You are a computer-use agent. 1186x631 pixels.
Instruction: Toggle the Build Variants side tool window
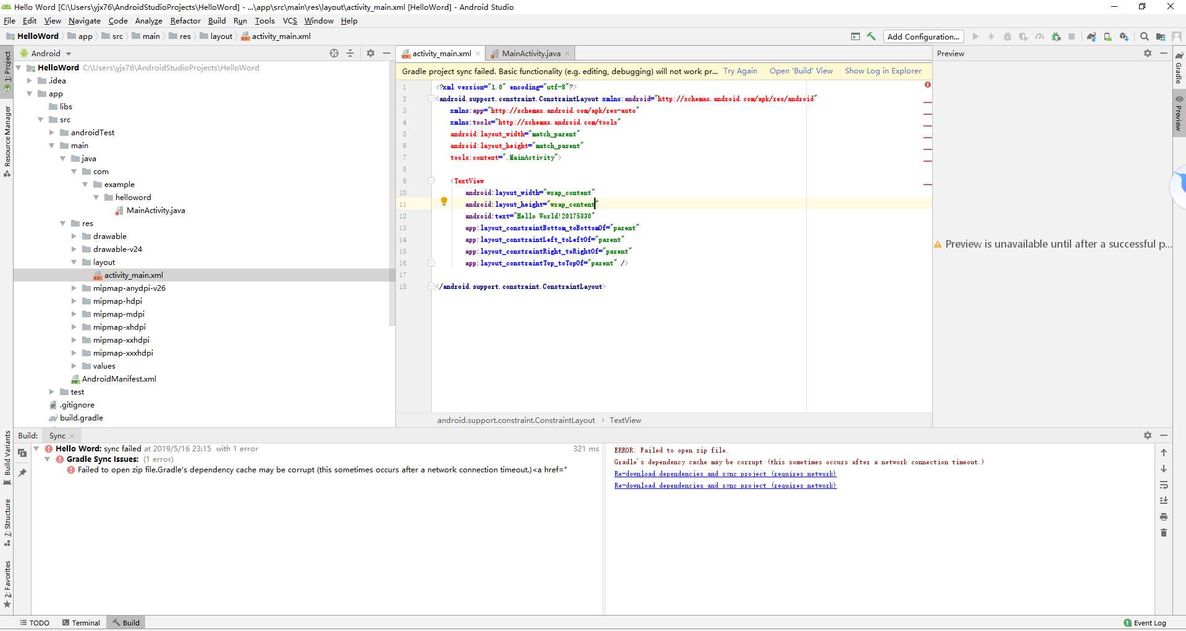coord(7,458)
